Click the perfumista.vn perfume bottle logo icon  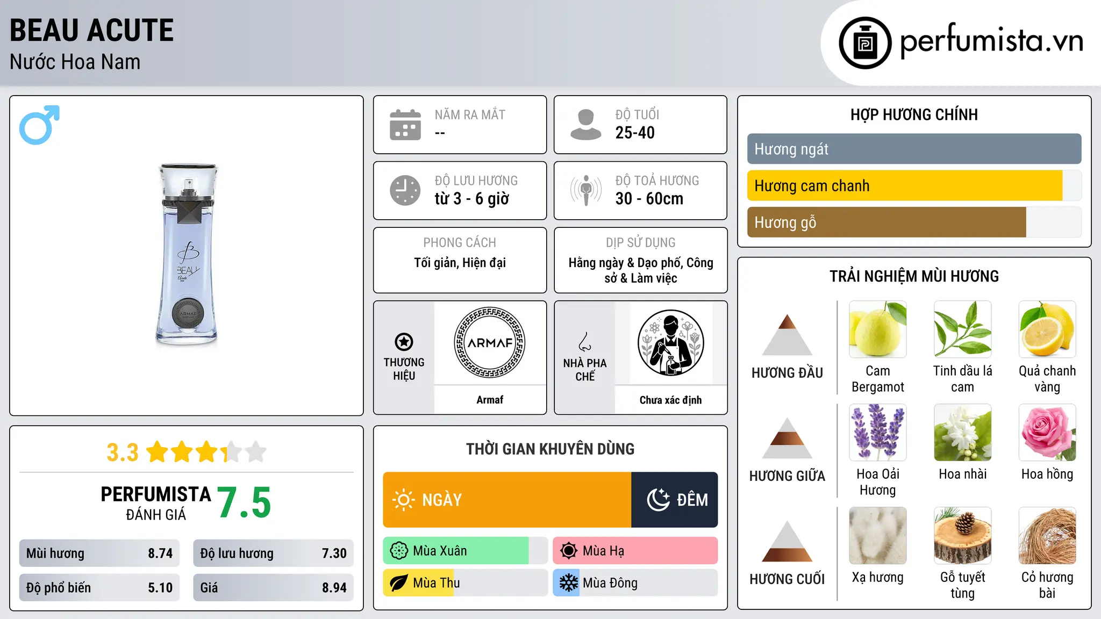(x=865, y=43)
